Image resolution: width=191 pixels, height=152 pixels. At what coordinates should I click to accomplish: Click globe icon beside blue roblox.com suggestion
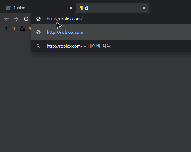38,32
